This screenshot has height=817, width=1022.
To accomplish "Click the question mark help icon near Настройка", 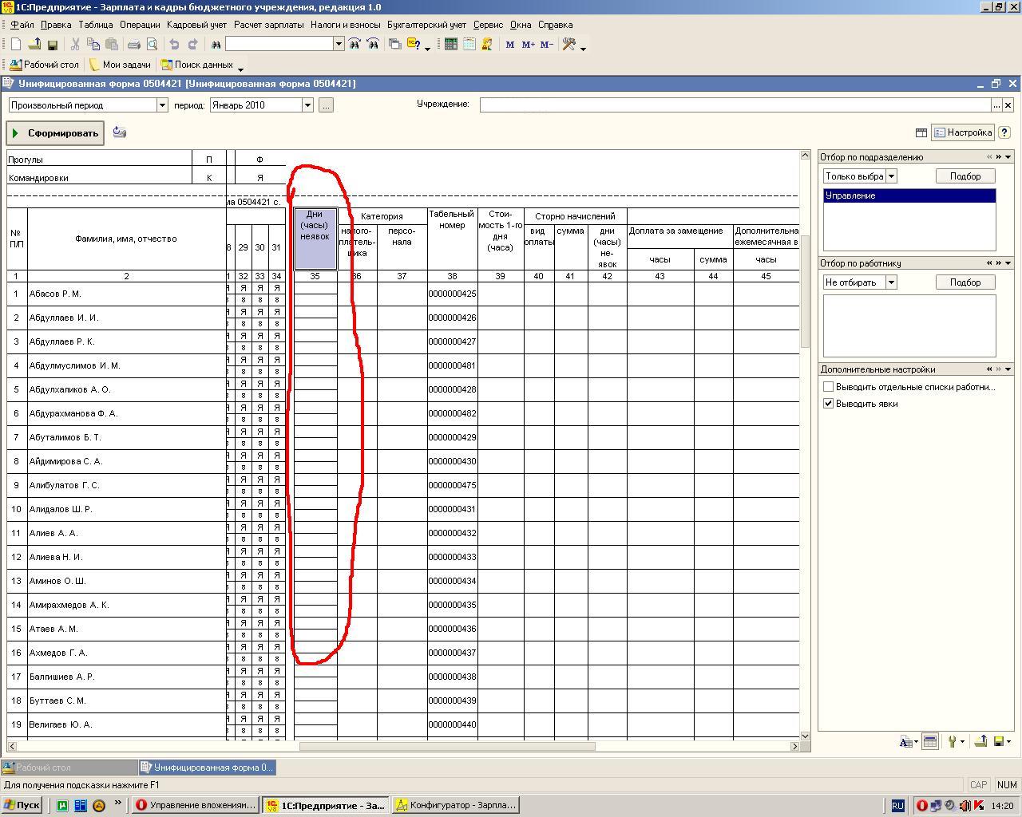I will click(1004, 132).
